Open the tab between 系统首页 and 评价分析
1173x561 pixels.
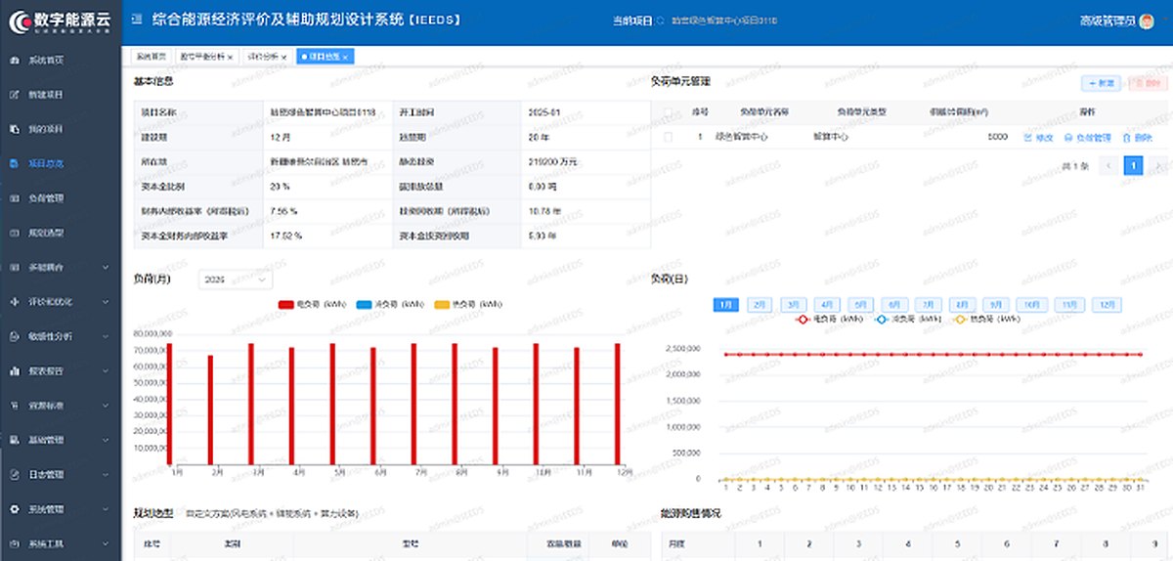(x=205, y=57)
